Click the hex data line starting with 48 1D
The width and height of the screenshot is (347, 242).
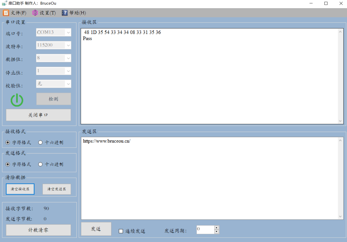122,32
